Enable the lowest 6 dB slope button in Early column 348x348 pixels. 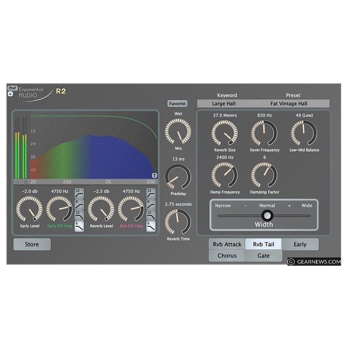pos(80,226)
